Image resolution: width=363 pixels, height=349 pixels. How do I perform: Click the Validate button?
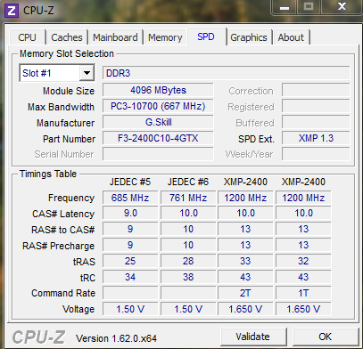[253, 337]
